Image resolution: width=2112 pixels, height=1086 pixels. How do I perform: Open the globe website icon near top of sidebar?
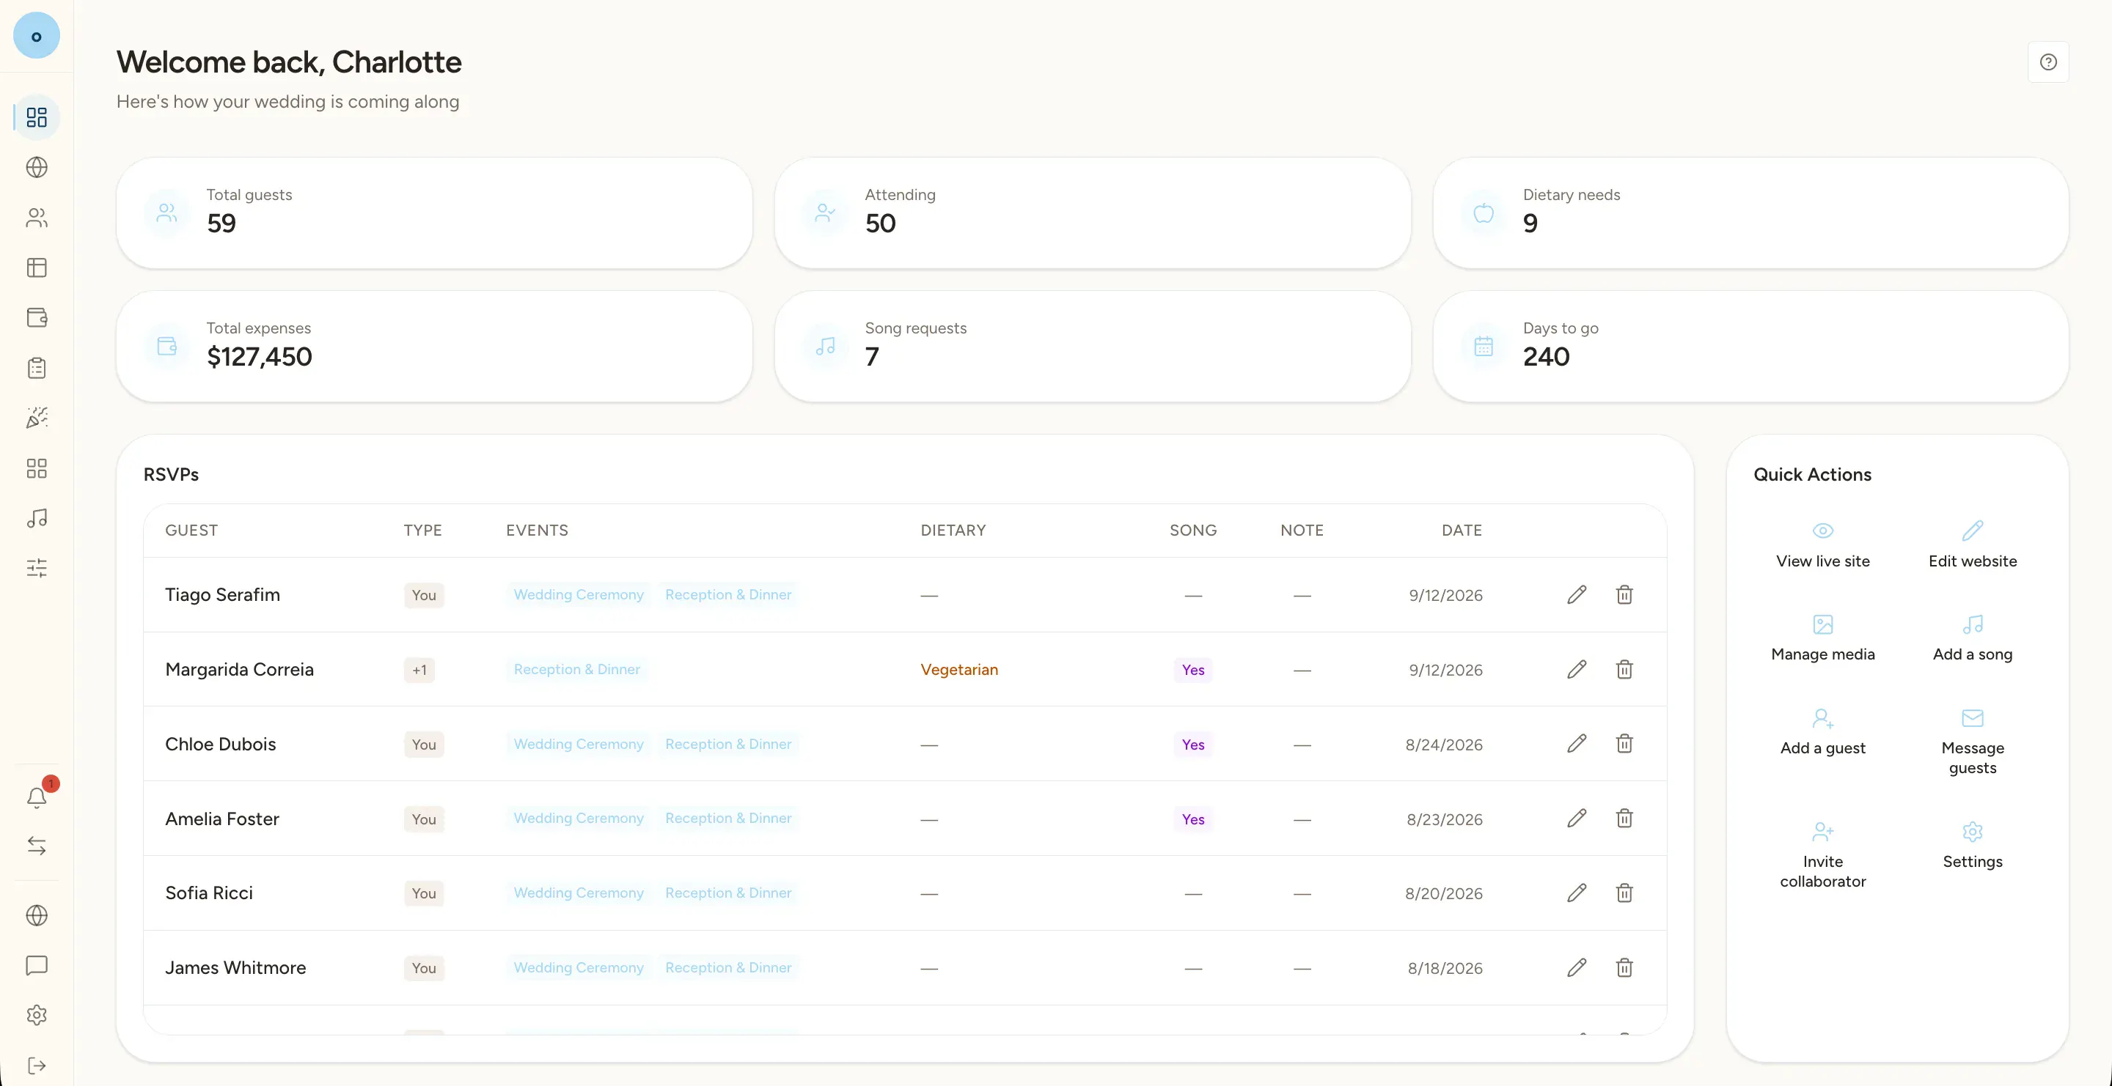37,167
